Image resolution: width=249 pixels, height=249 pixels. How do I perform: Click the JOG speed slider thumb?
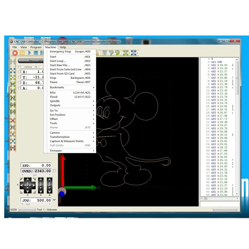point(28,204)
